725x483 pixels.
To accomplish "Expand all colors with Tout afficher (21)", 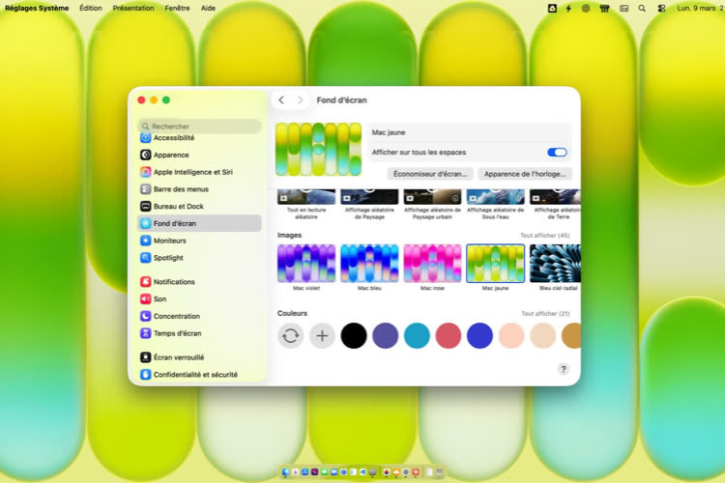I will (544, 313).
